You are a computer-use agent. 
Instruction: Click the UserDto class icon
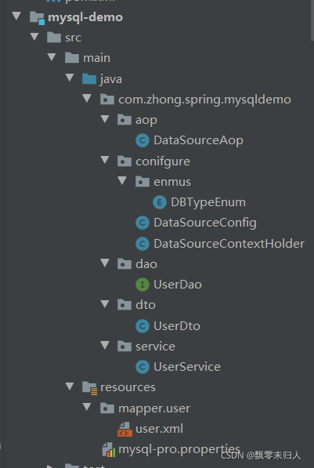coord(143,326)
